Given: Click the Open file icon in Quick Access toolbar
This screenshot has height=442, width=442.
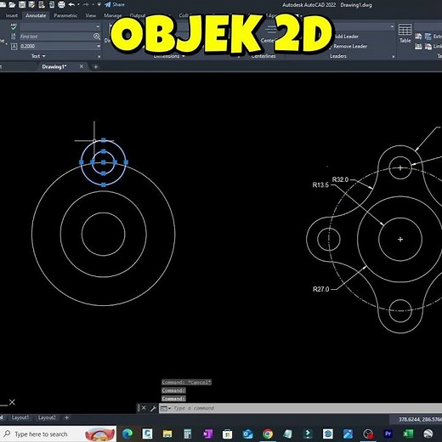Looking at the screenshot, I should coord(12,4).
